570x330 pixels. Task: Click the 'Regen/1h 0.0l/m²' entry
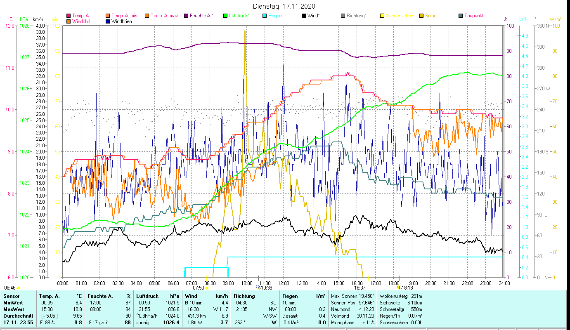pyautogui.click(x=401, y=316)
